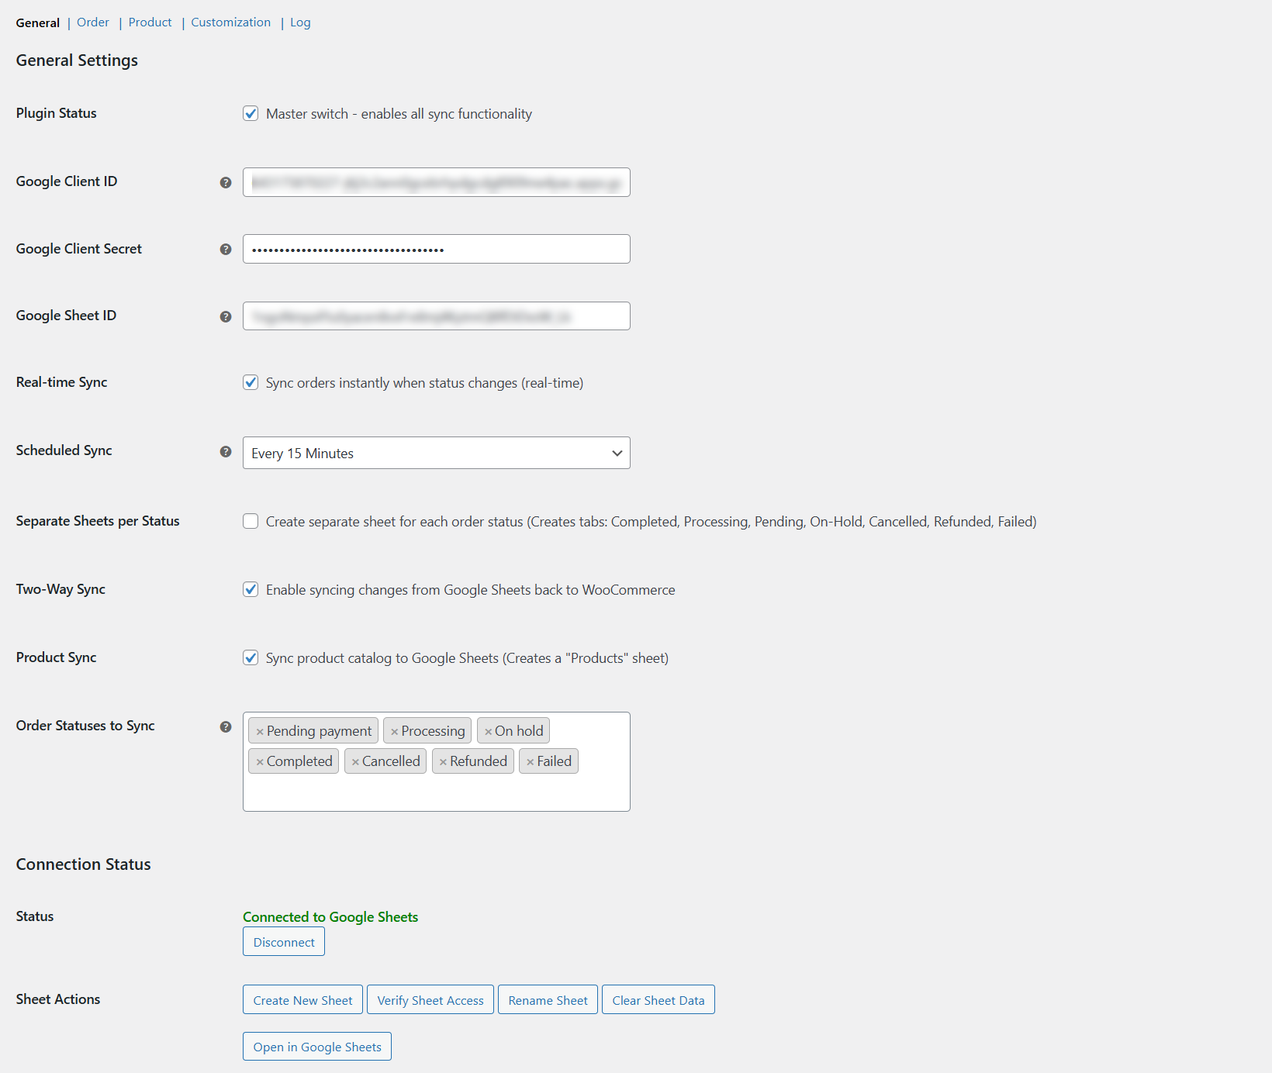1272x1073 pixels.
Task: Click the help icon beside Google Client Secret
Action: click(x=225, y=250)
